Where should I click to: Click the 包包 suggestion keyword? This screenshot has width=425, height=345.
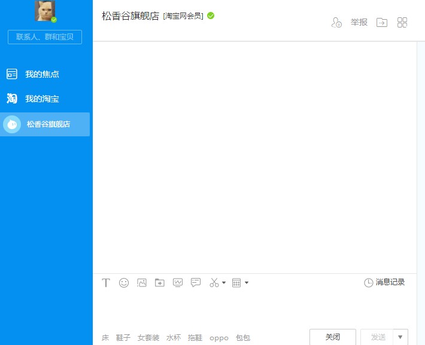[243, 338]
